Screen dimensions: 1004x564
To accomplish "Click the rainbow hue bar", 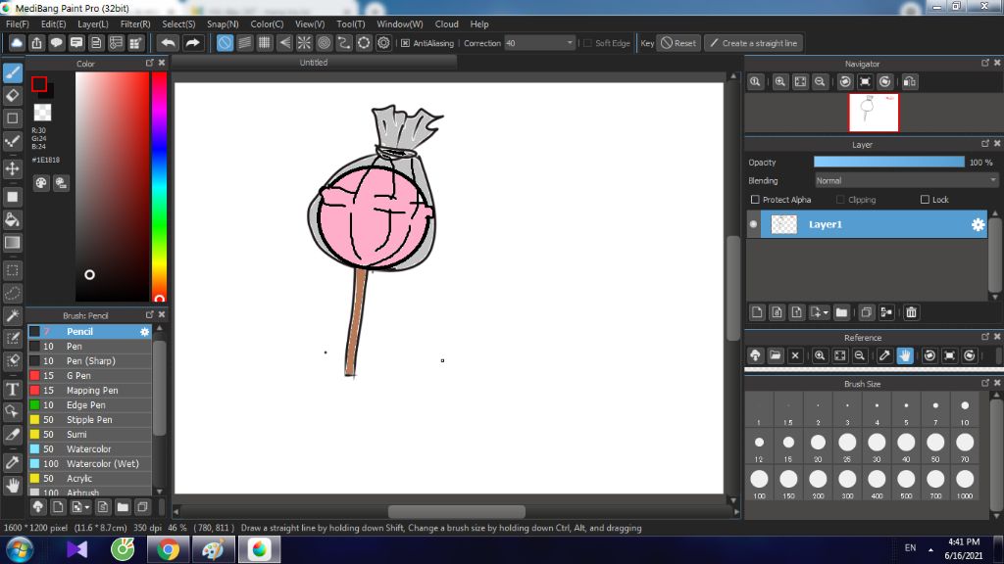I will [159, 186].
